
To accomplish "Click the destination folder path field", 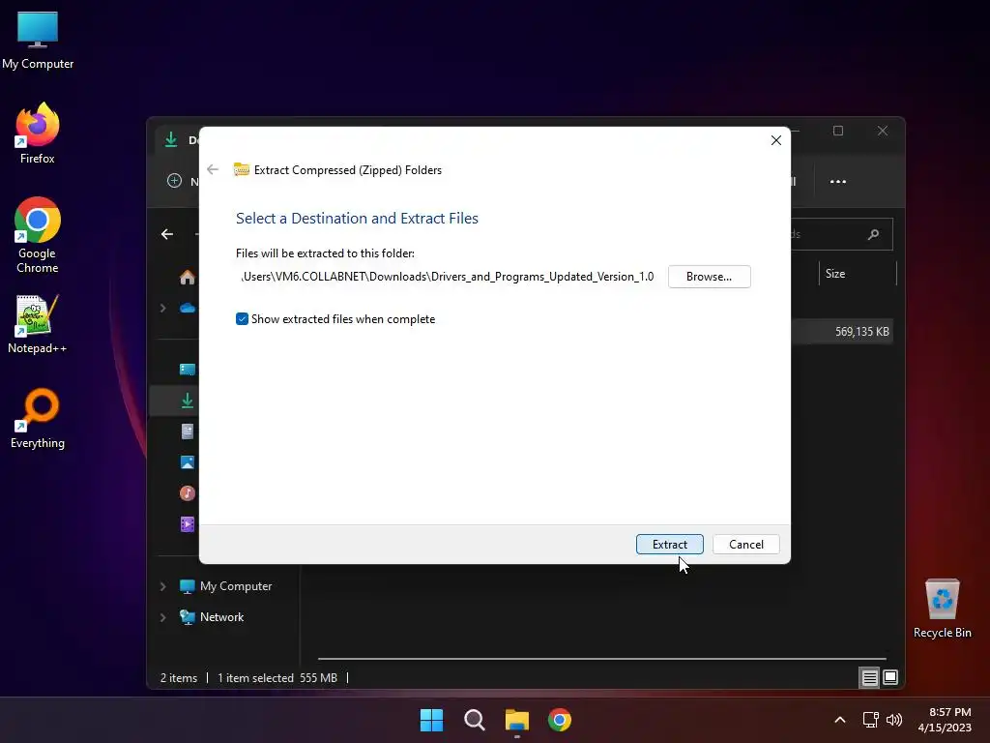I will click(448, 277).
